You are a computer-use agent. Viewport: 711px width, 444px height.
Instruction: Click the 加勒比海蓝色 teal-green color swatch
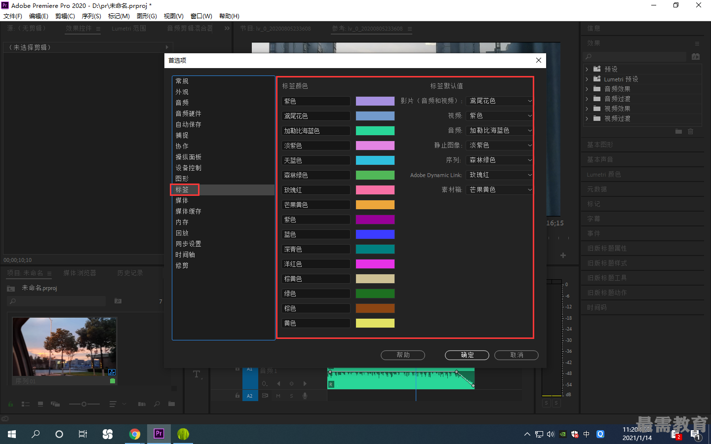(x=375, y=131)
